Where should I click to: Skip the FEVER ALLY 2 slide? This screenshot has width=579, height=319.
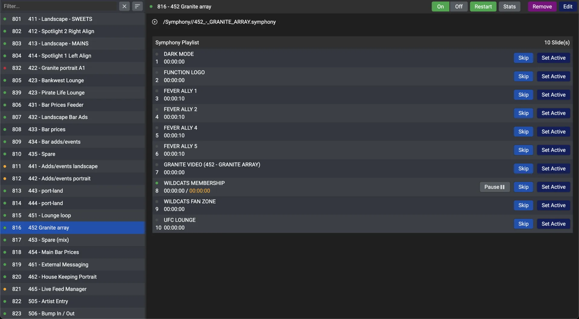[523, 113]
